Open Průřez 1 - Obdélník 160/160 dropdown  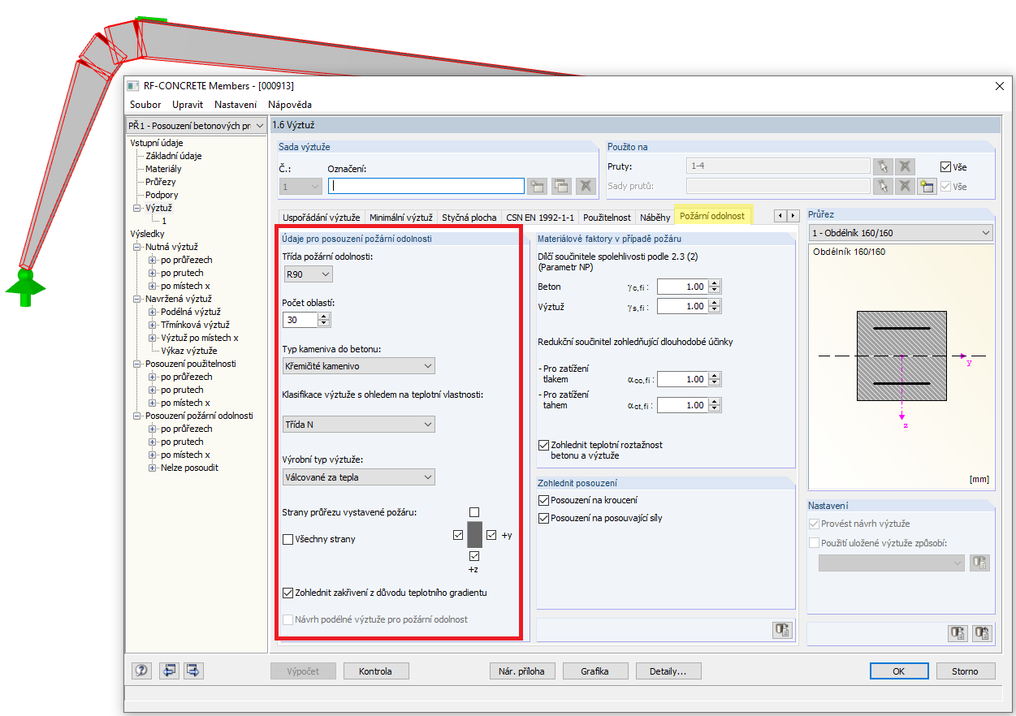(x=901, y=233)
